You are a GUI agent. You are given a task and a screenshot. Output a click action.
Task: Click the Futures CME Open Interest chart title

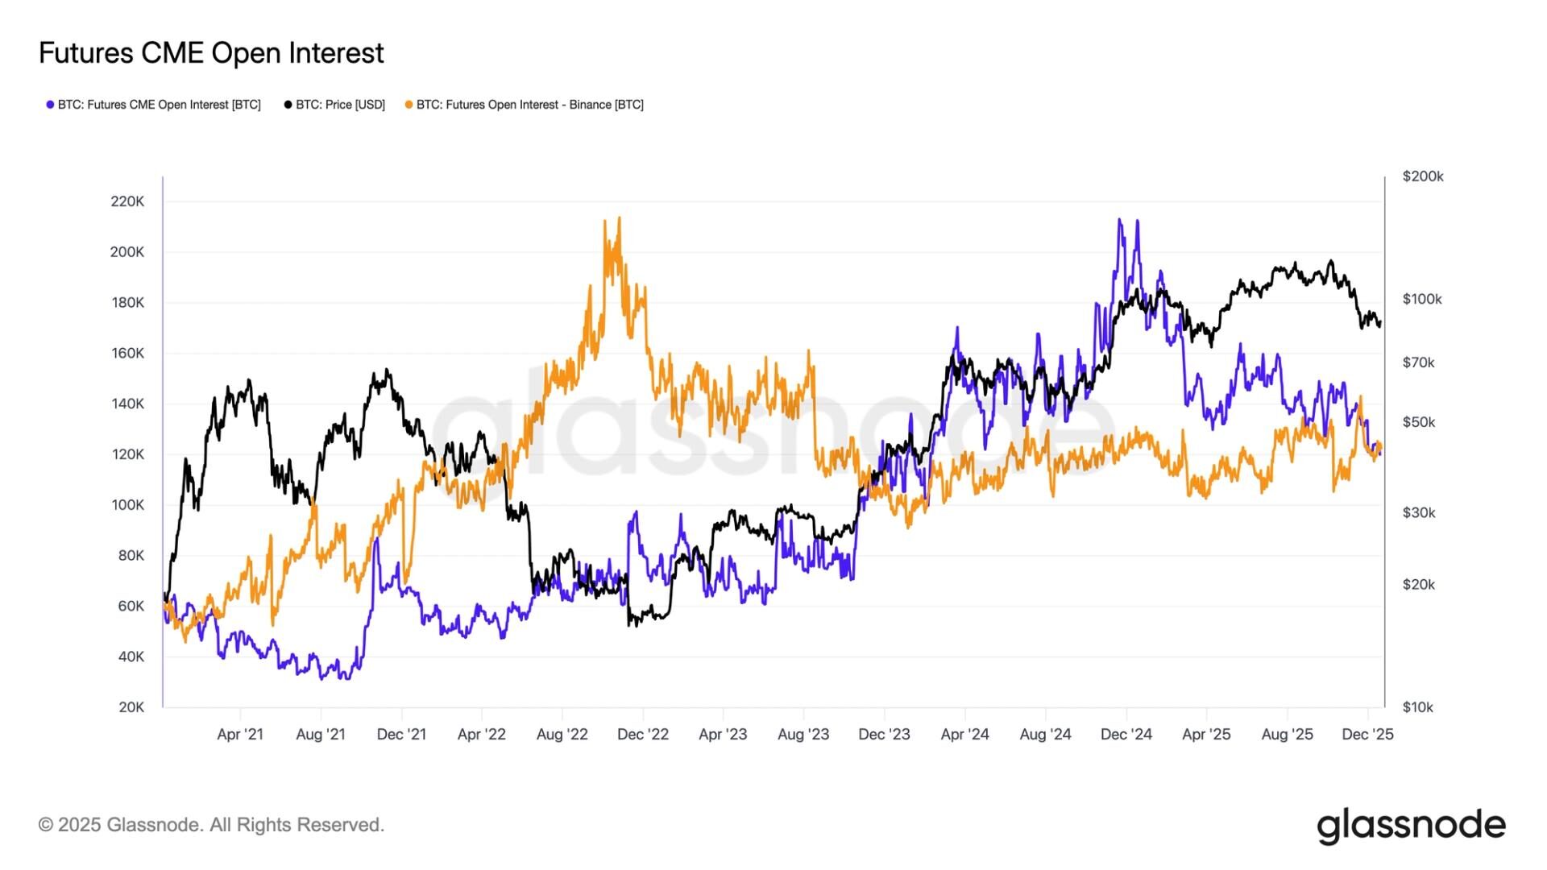click(x=211, y=53)
